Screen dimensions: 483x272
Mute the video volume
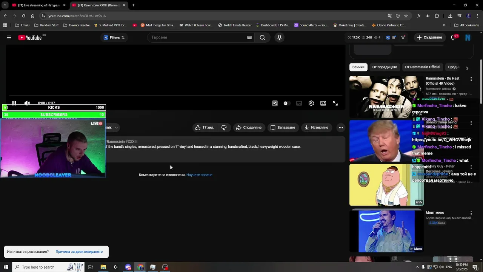(x=27, y=103)
